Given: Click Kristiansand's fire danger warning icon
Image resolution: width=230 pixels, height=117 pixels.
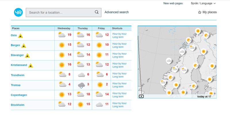Looking at the screenshot, I should [30, 66].
